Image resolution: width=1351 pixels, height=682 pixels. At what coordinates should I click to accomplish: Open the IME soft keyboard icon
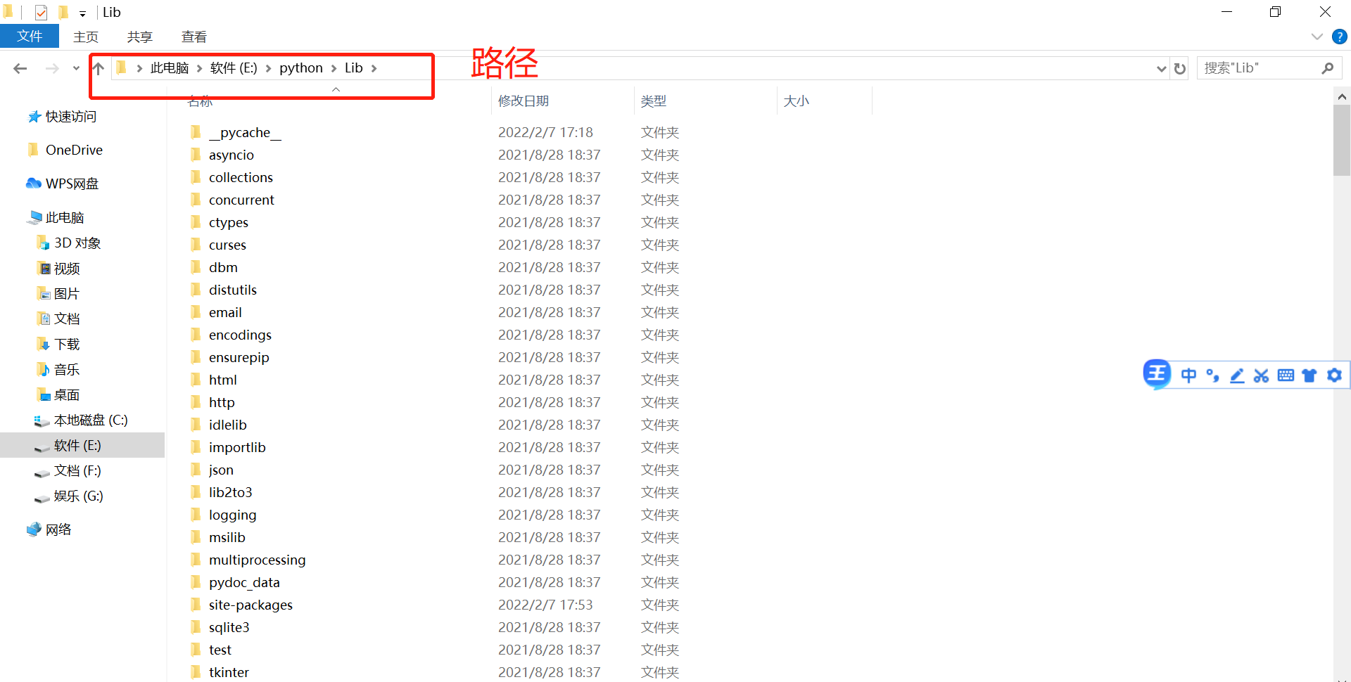click(1286, 375)
